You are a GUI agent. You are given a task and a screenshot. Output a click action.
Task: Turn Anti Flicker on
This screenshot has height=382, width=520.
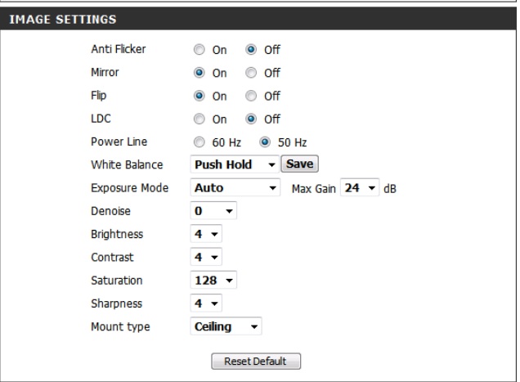coord(199,50)
